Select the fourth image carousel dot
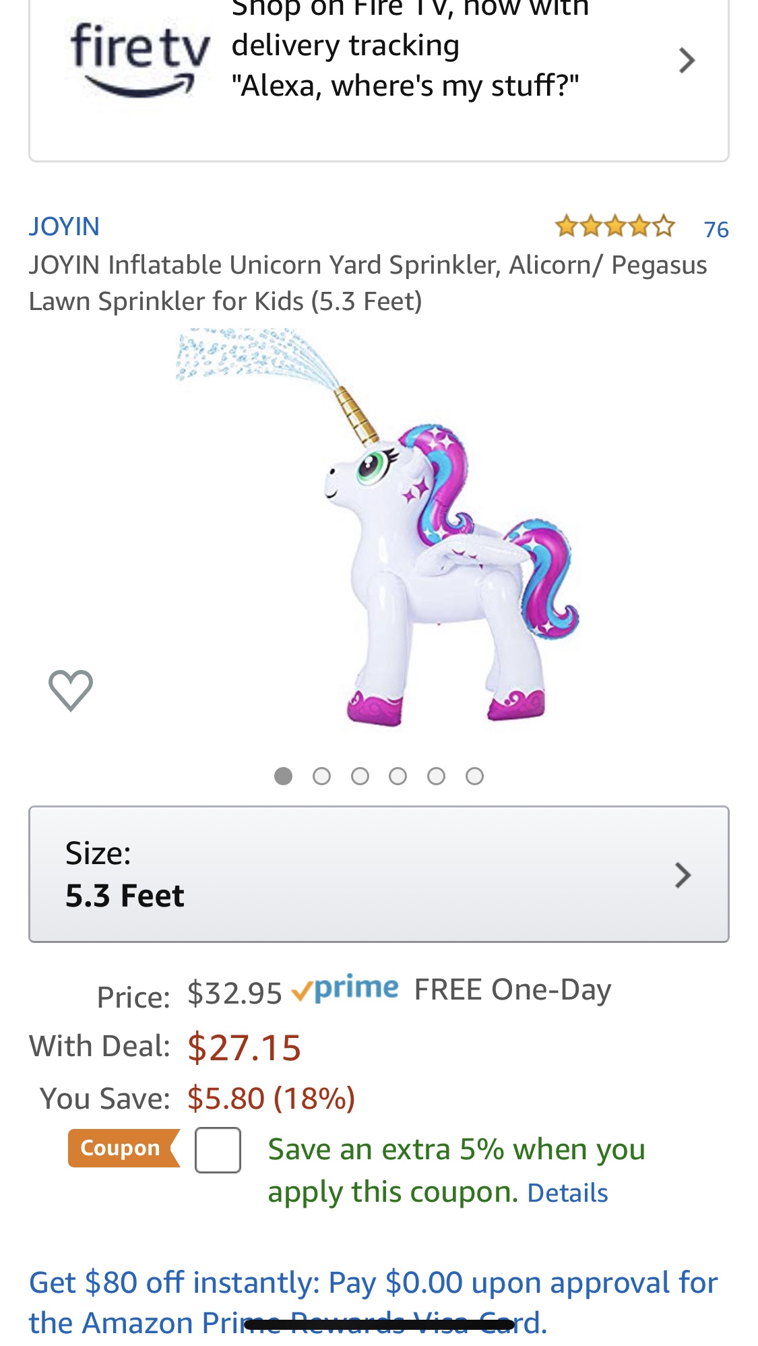This screenshot has height=1346, width=758. [398, 776]
